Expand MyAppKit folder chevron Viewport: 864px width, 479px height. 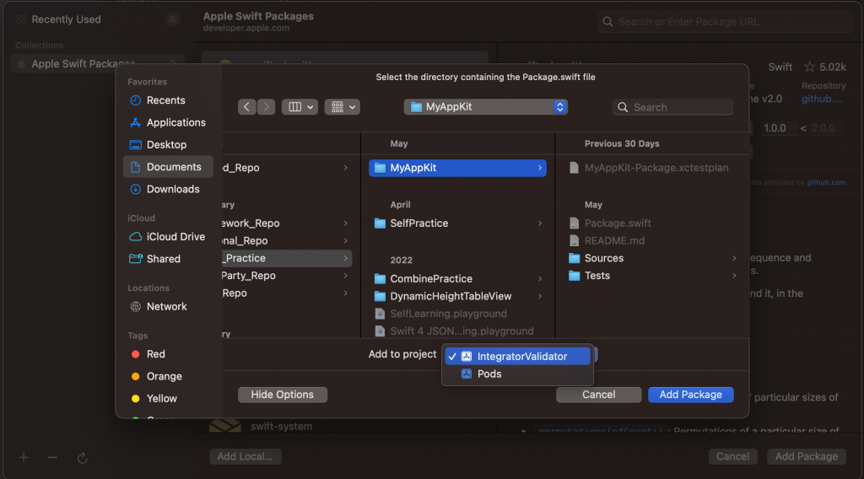click(540, 168)
